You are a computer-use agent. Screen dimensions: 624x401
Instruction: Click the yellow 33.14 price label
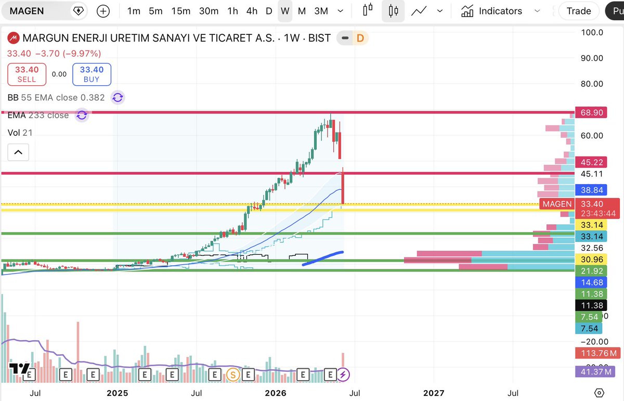(591, 225)
